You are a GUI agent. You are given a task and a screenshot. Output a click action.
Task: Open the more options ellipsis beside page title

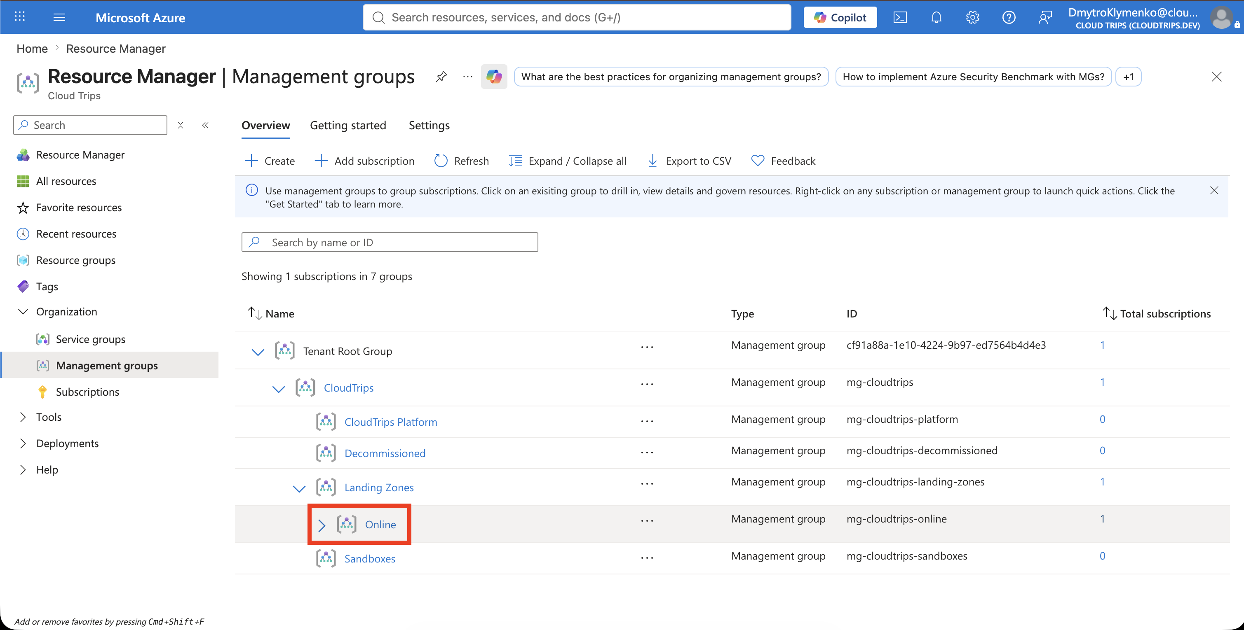coord(467,77)
